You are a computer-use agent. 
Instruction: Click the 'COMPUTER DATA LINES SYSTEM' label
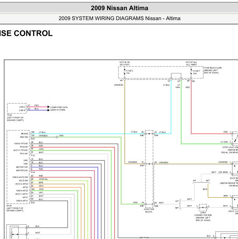click(x=59, y=108)
